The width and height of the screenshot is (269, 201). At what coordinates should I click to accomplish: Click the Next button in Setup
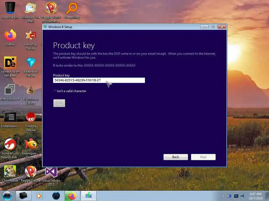point(203,157)
